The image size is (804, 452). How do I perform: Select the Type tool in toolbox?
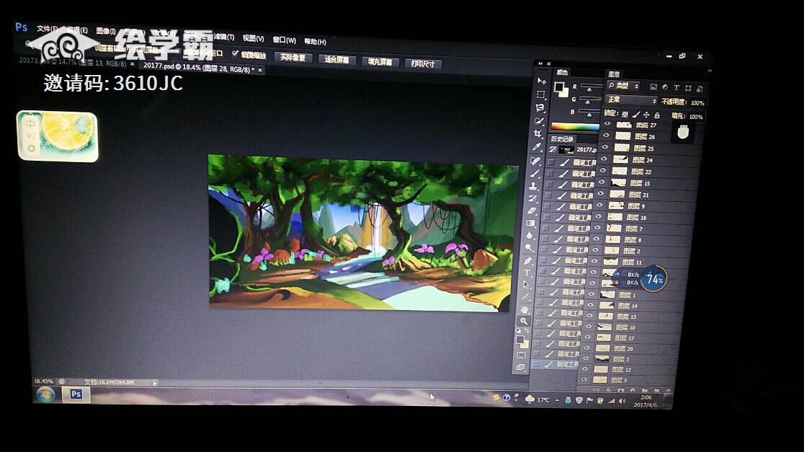[527, 272]
